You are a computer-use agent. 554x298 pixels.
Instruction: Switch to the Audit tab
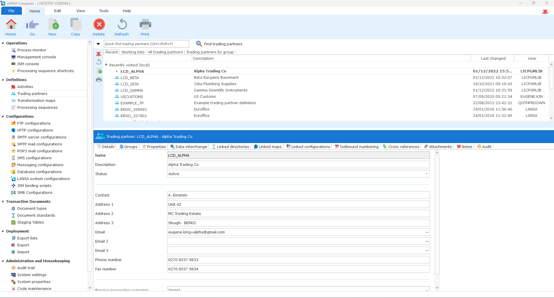[484, 147]
